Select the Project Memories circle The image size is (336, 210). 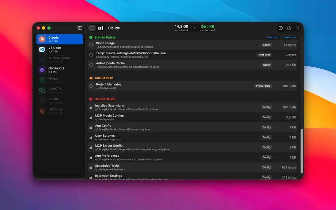[91, 86]
